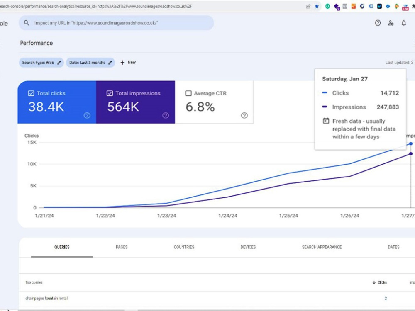Switch to the Countries tab
Screen dimensions: 415x311
(184, 247)
